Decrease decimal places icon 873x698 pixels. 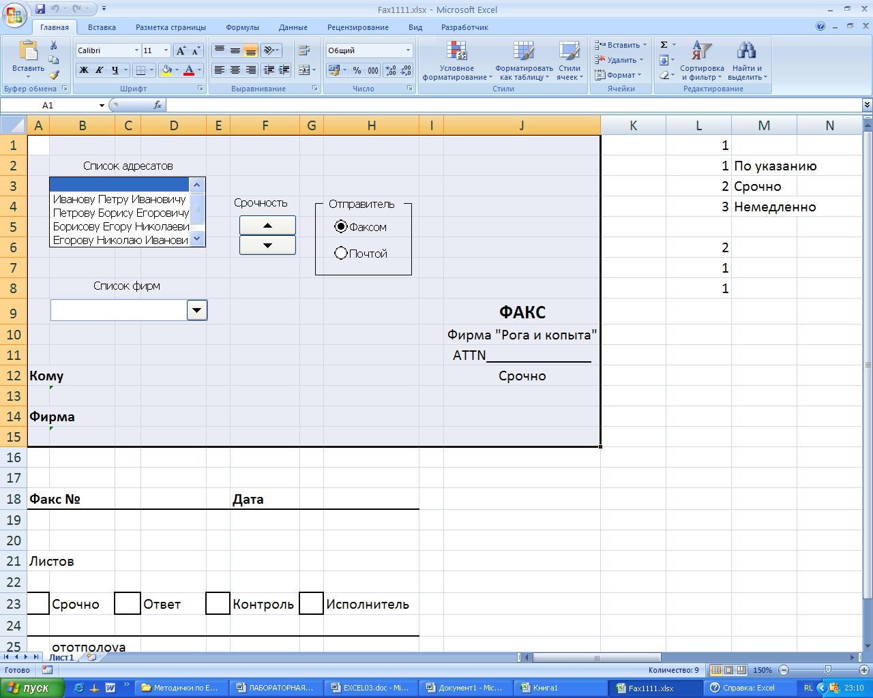coord(406,70)
